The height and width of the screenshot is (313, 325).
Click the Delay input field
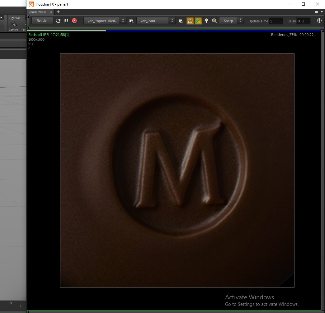click(x=304, y=21)
